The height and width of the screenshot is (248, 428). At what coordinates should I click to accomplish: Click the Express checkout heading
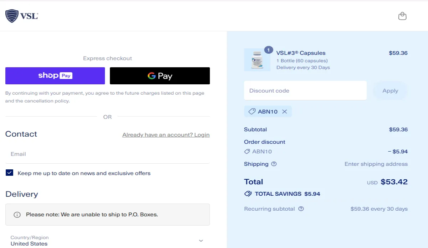tap(107, 58)
